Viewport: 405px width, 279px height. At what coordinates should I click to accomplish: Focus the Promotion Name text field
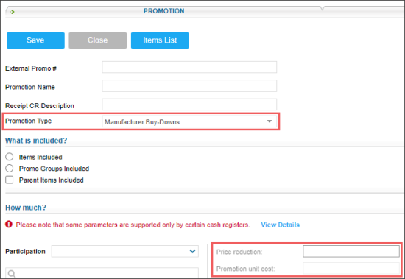[189, 86]
